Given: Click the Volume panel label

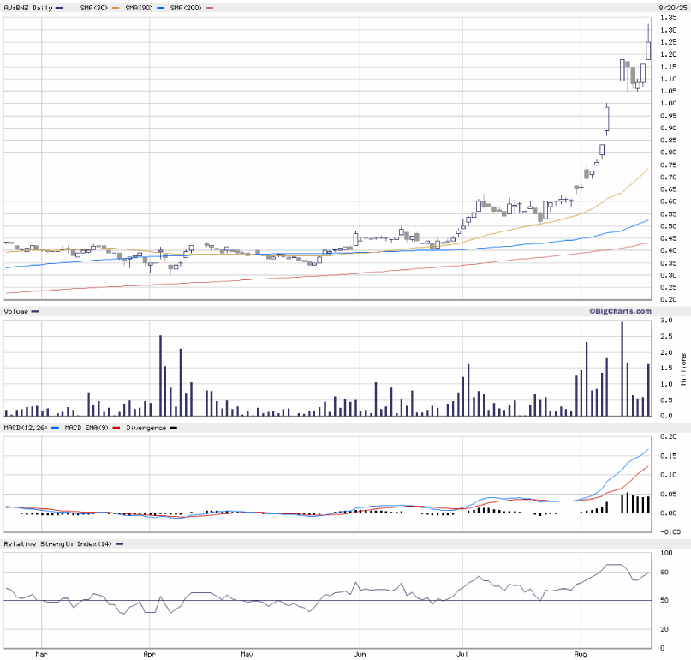Looking at the screenshot, I should point(16,313).
